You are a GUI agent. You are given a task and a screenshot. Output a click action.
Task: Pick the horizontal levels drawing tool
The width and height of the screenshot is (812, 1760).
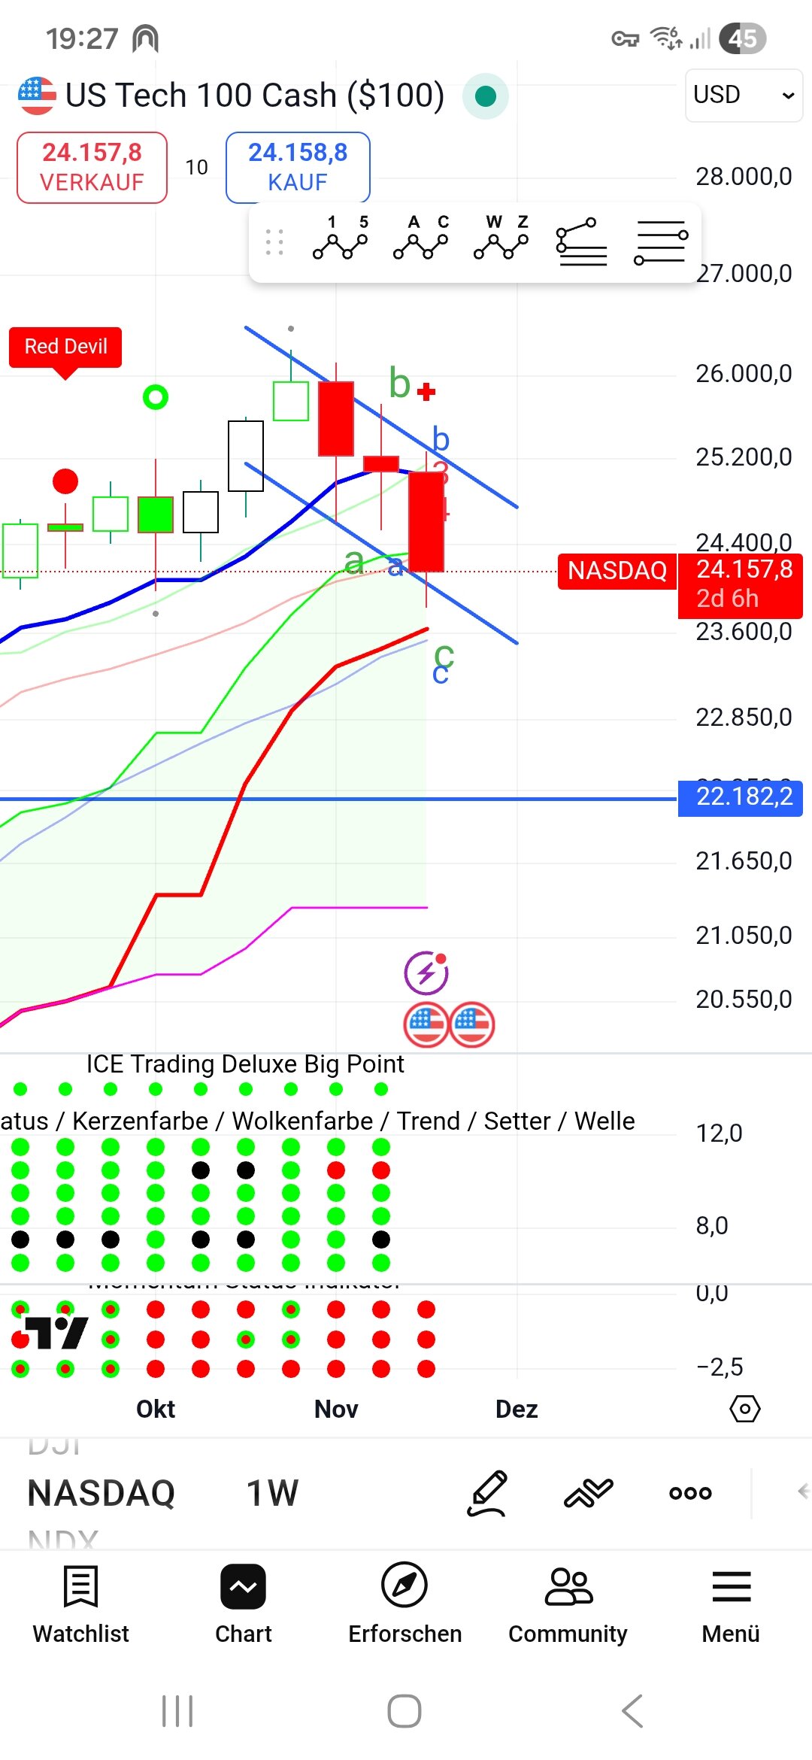(661, 241)
